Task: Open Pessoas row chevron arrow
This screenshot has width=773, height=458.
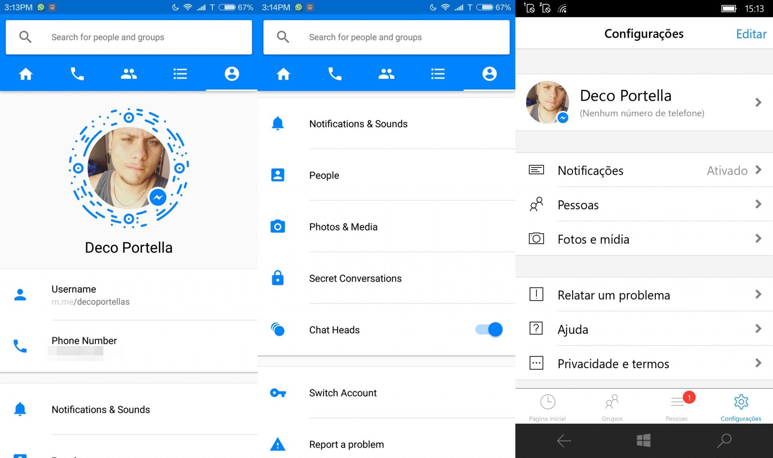Action: point(758,204)
